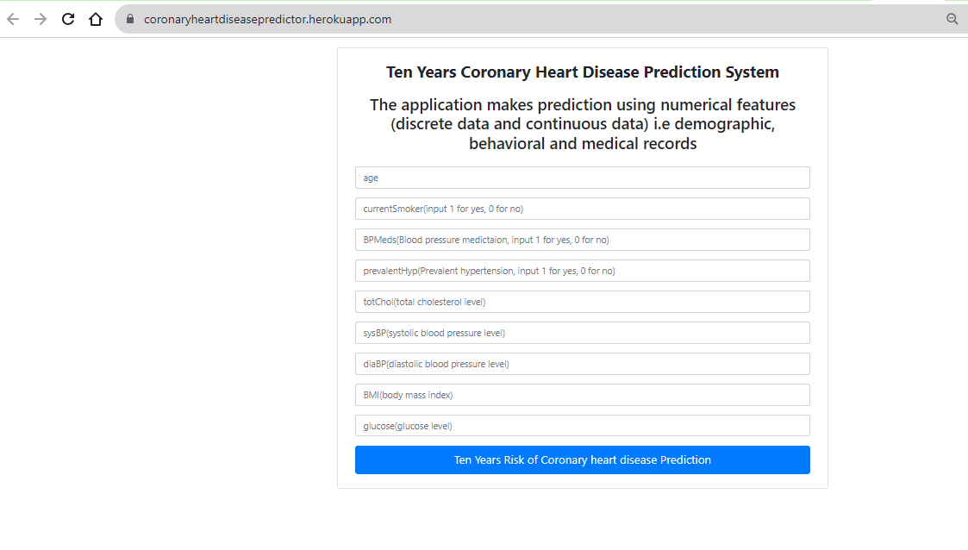Screen dimensions: 968x550
Task: Click the application description paragraph text
Action: click(x=582, y=124)
